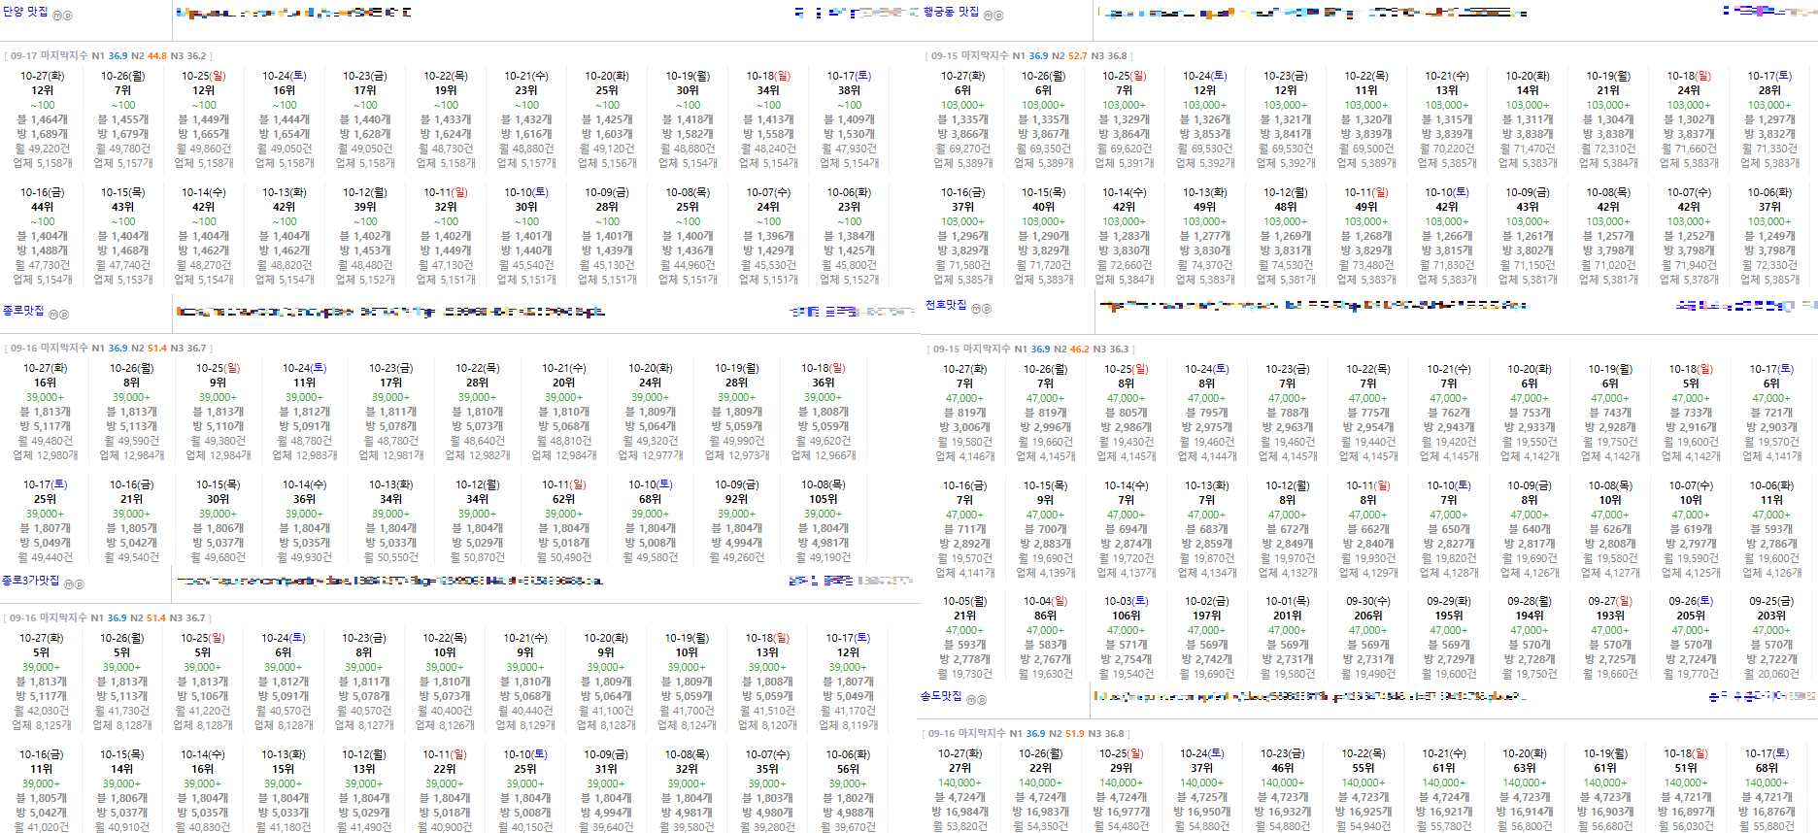
Task: Select the 92위 rank cell
Action: click(737, 499)
